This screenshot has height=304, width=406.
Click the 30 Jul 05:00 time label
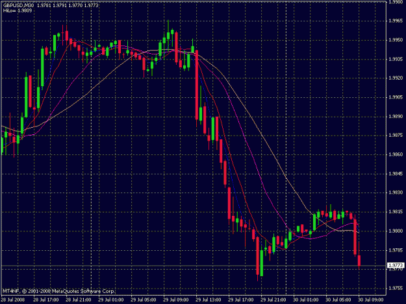[x=338, y=299]
